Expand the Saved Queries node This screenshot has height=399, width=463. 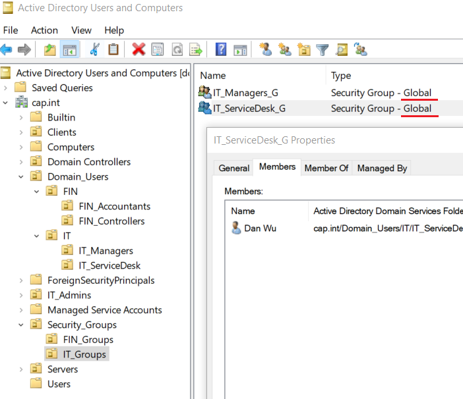pos(5,88)
